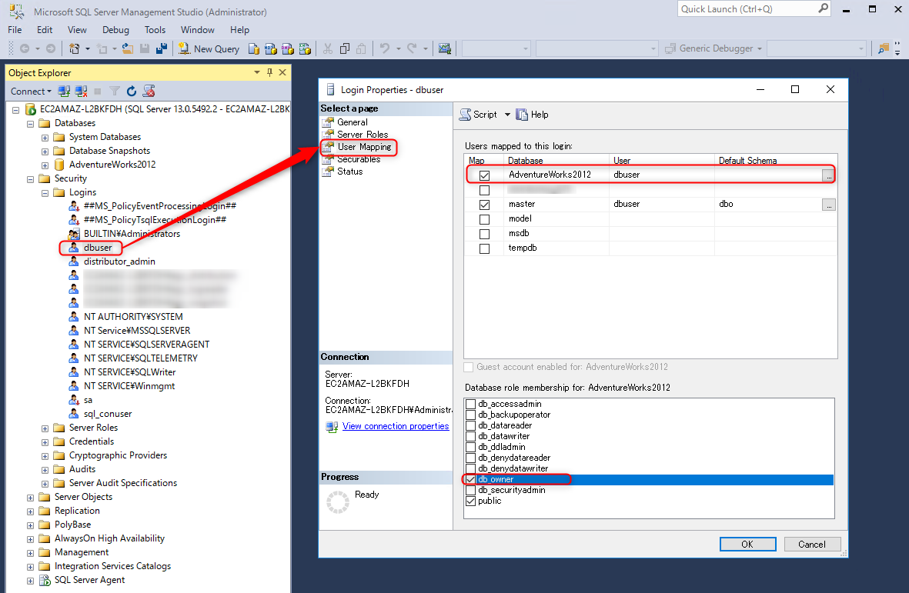Open the Script dropdown arrow
The image size is (909, 593).
pos(507,115)
